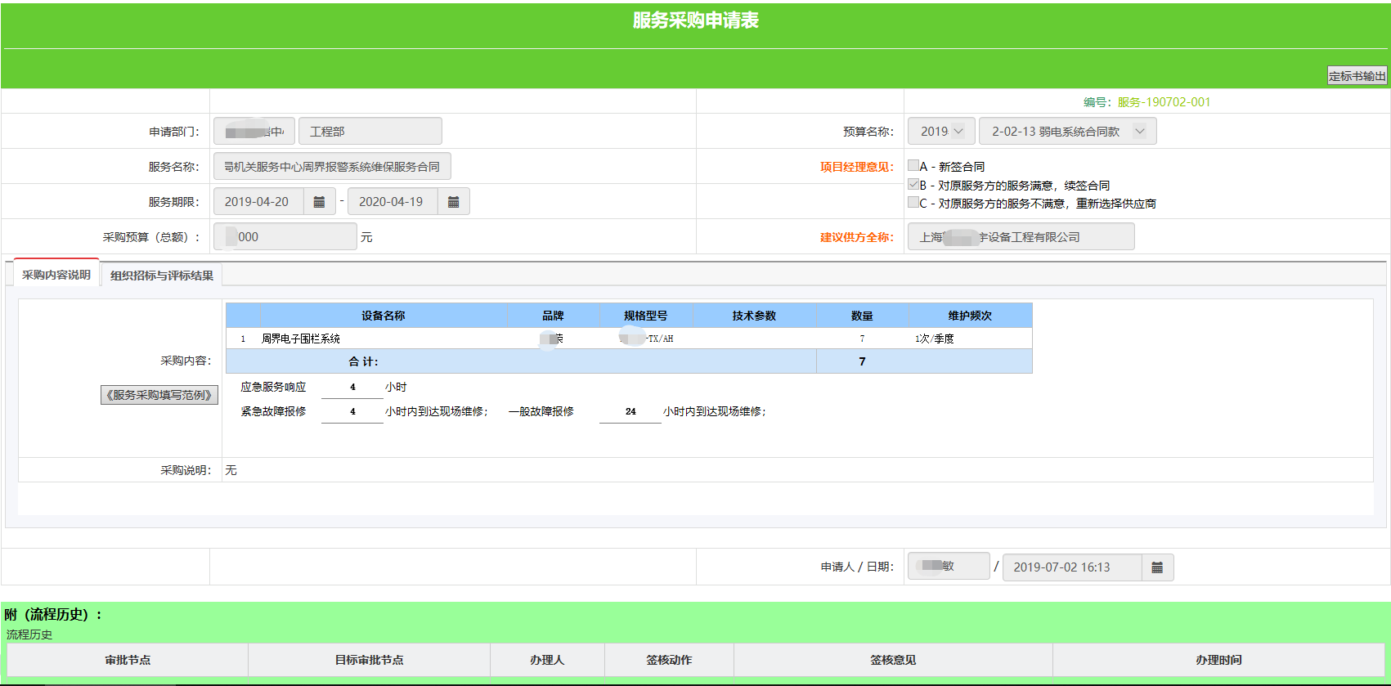Click the 设备名称 column header
The height and width of the screenshot is (686, 1391).
pos(383,316)
